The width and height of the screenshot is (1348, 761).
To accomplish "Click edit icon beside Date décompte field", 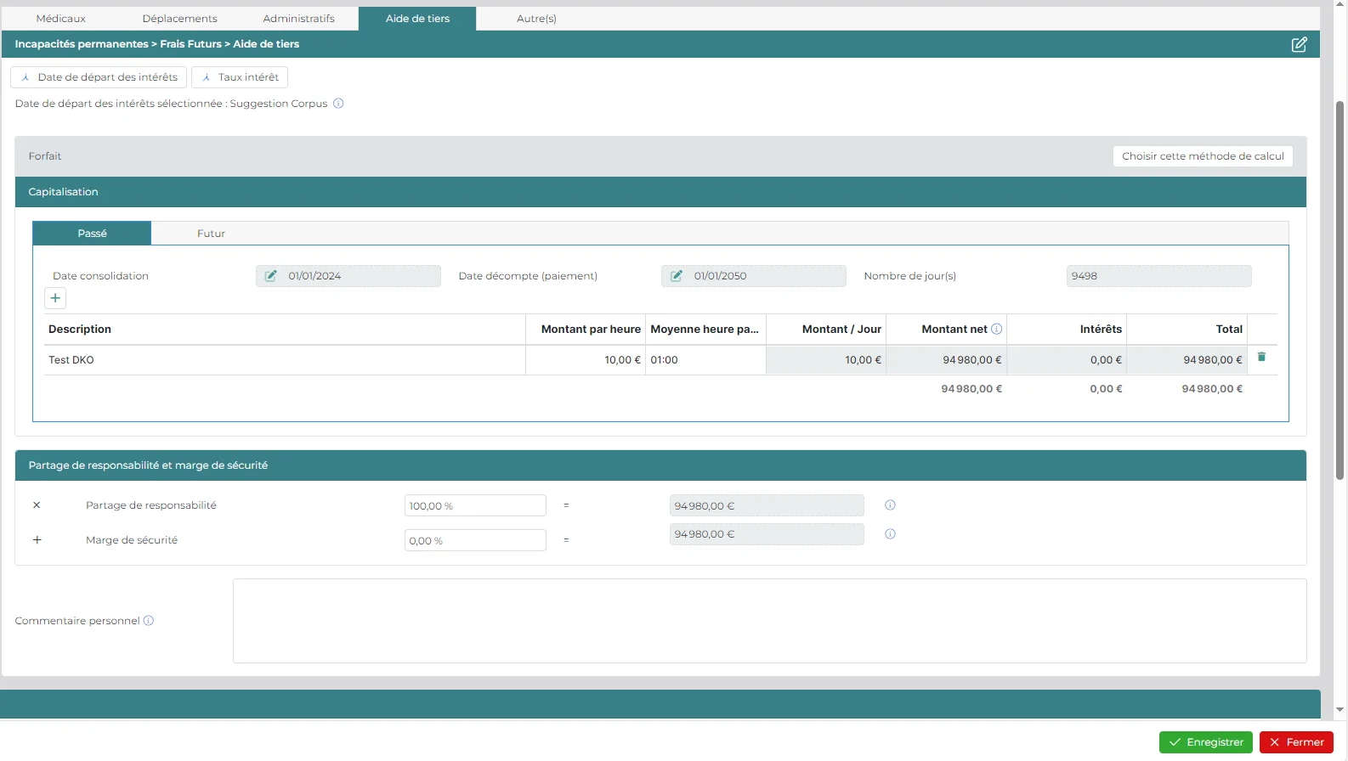I will (677, 276).
